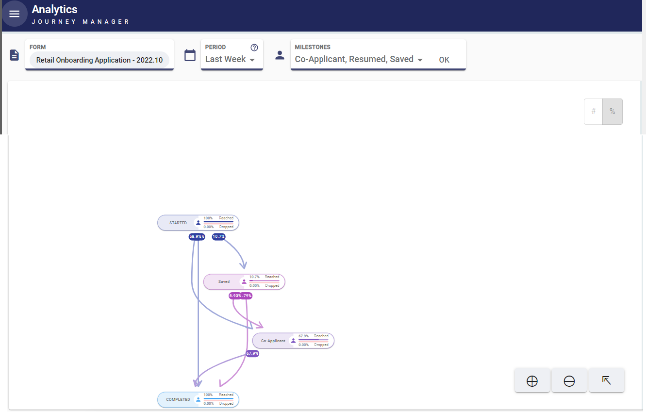
Task: Confirm milestones with the OK button
Action: tap(444, 60)
